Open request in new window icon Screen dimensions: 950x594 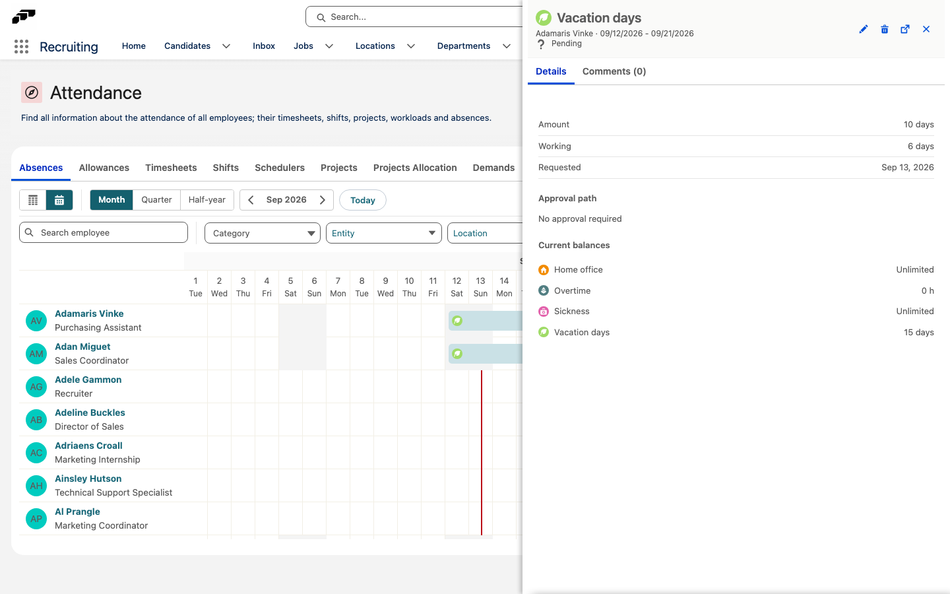(905, 29)
